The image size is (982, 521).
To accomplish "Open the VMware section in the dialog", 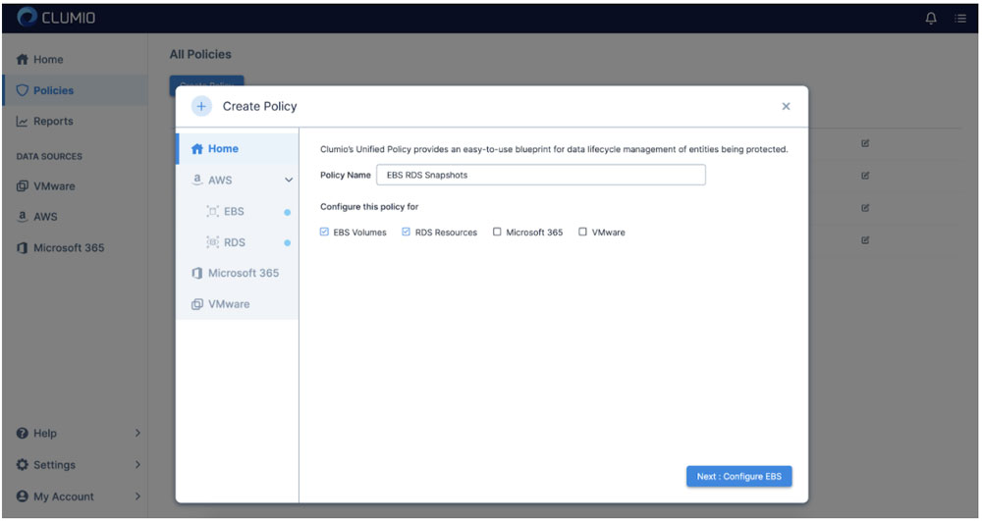I will coord(238,304).
